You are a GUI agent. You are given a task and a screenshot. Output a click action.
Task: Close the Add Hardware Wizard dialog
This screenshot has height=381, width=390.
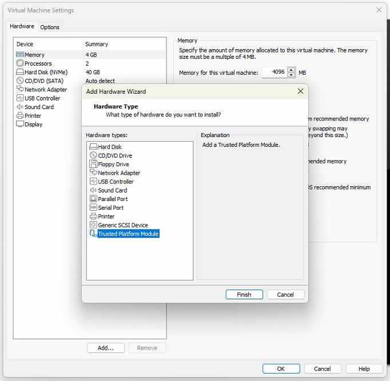pos(300,91)
